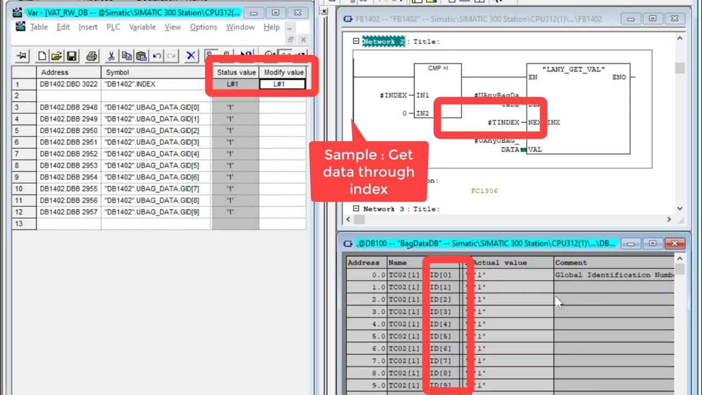
Task: Click the Comment column header in DB100
Action: click(x=614, y=263)
